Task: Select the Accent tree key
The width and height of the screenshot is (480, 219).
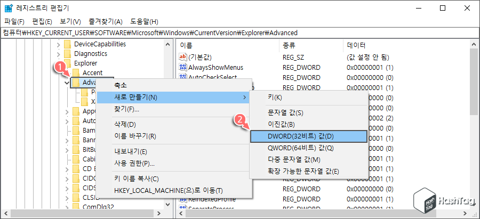Action: [92, 73]
